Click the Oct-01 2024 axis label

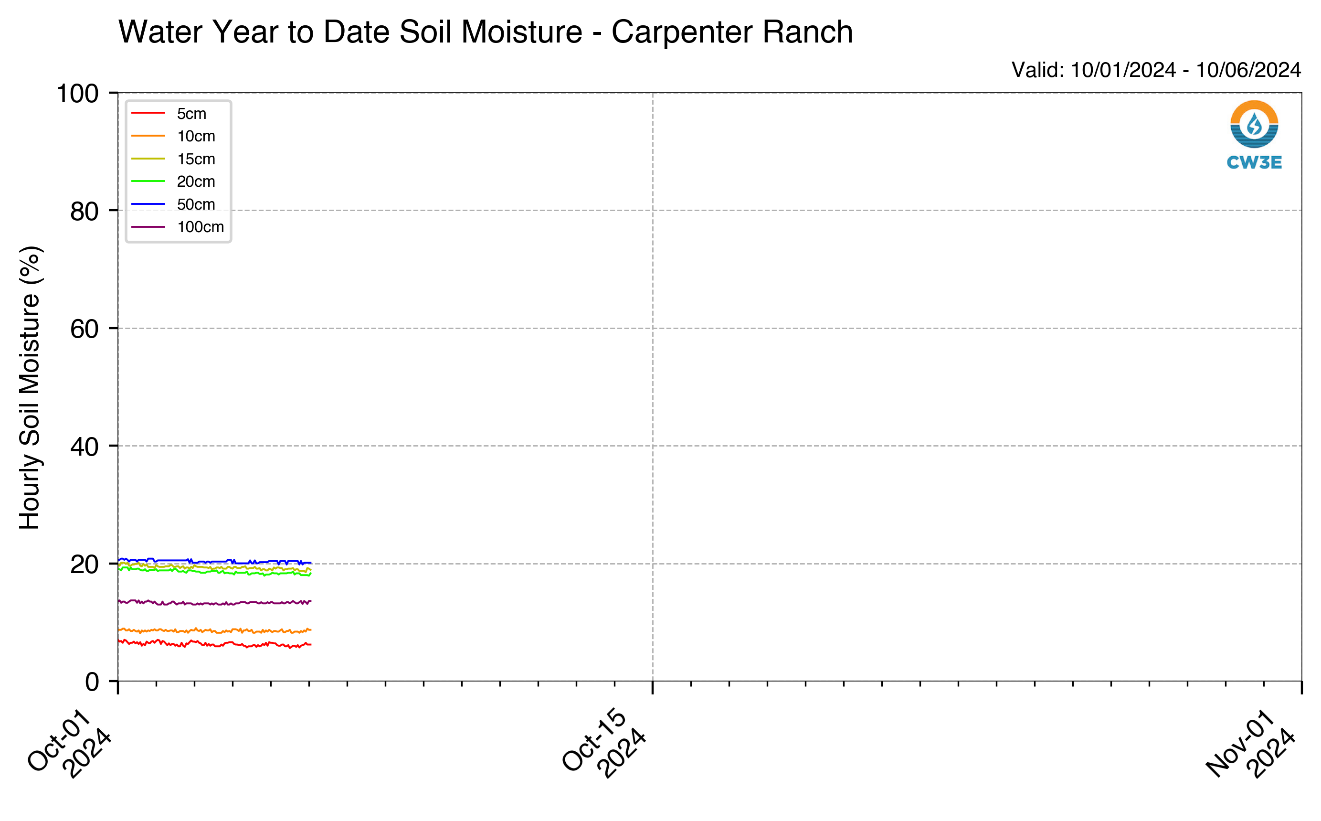click(x=70, y=743)
